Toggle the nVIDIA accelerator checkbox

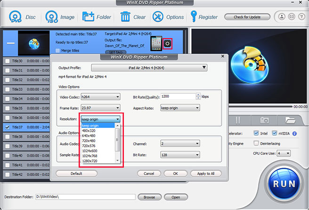tap(275, 133)
